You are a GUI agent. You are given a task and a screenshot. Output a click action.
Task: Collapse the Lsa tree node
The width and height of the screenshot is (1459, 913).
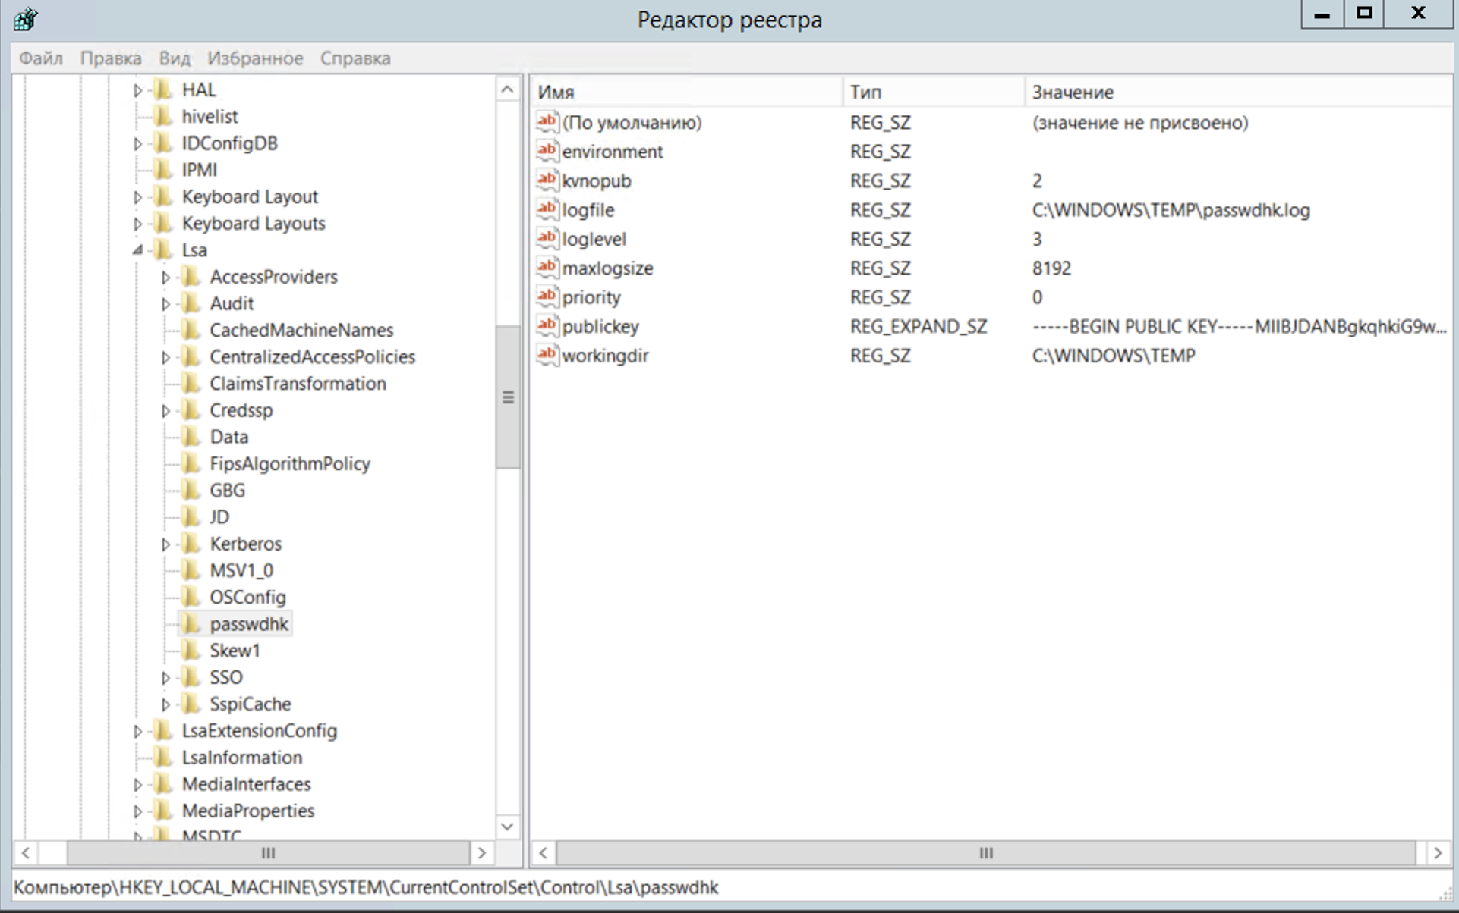coord(137,250)
